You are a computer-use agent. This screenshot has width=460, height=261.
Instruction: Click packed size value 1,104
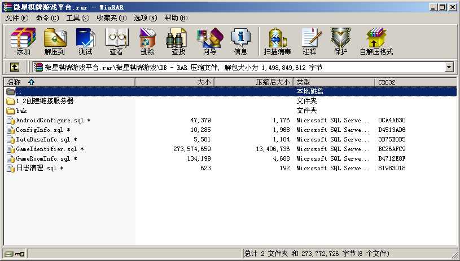point(281,139)
